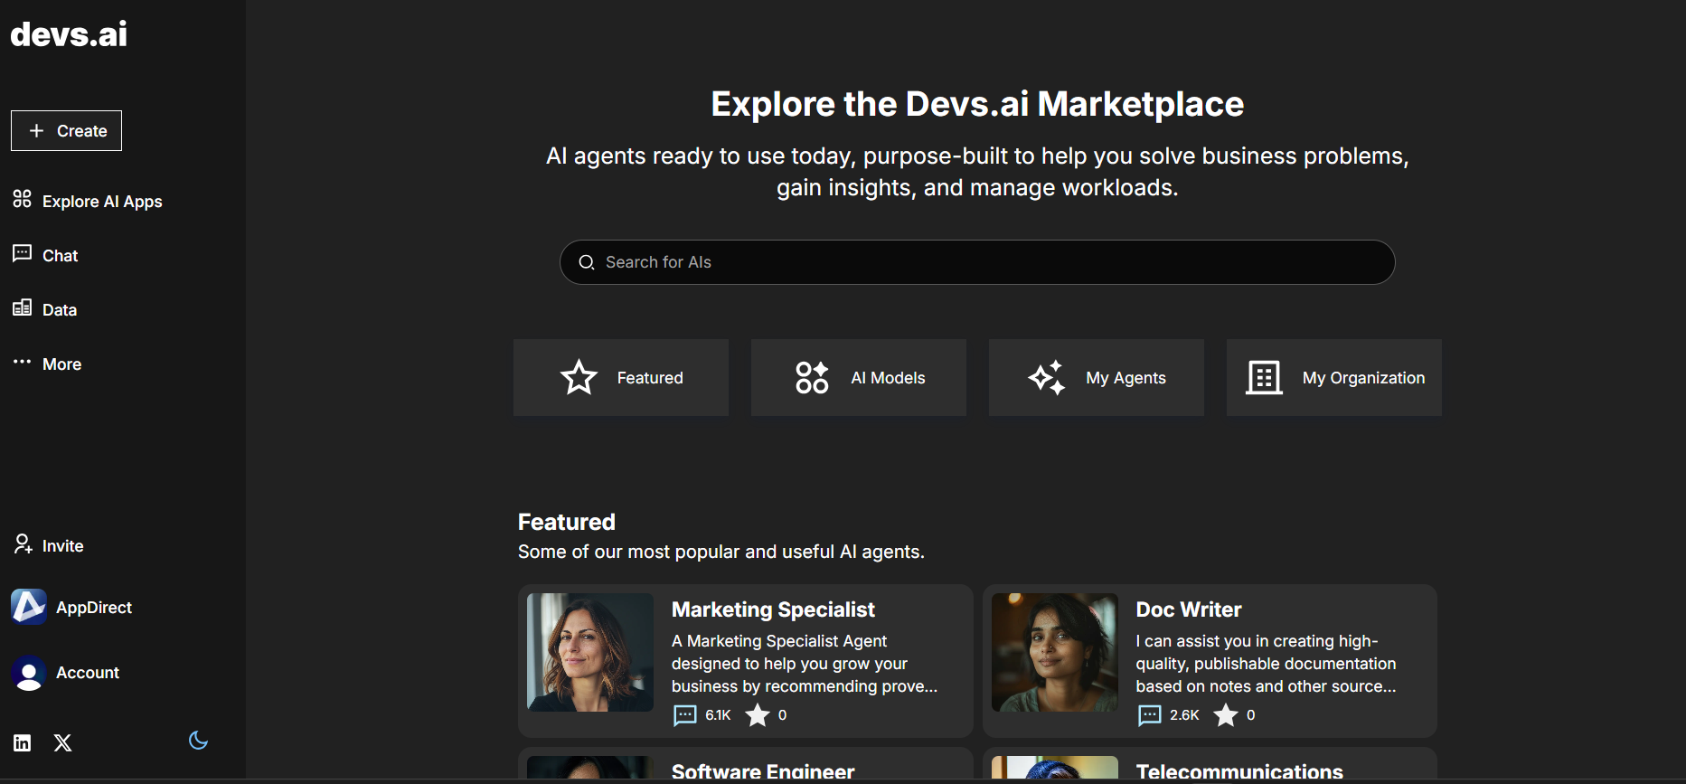Open the X (Twitter) icon link
1686x784 pixels.
(62, 743)
